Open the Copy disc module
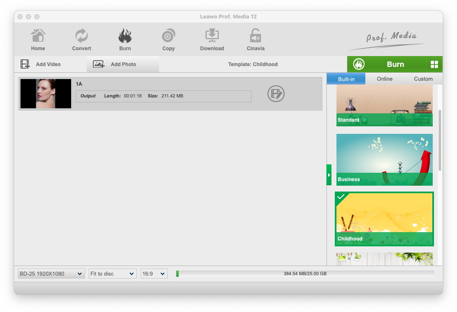Screen dimensions: 457x312 point(169,40)
